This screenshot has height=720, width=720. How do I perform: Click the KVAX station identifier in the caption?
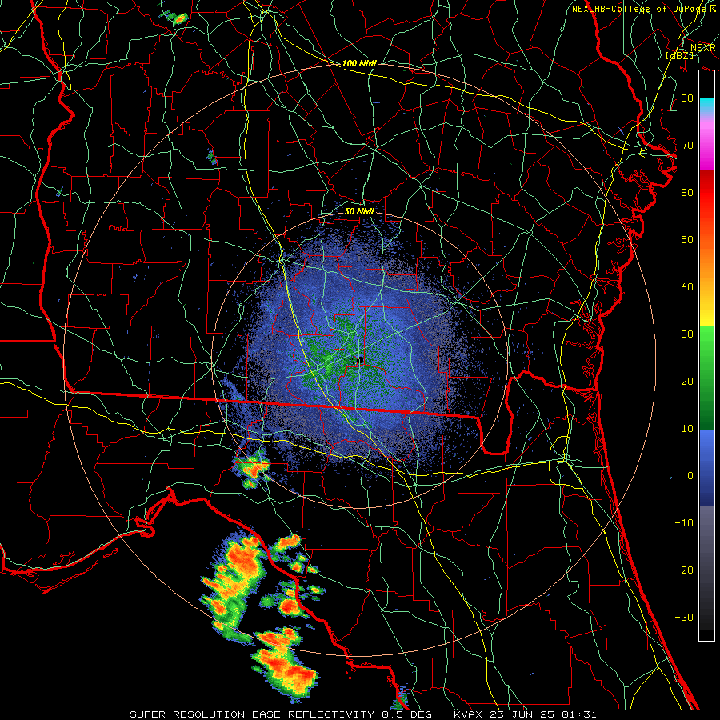(x=467, y=714)
